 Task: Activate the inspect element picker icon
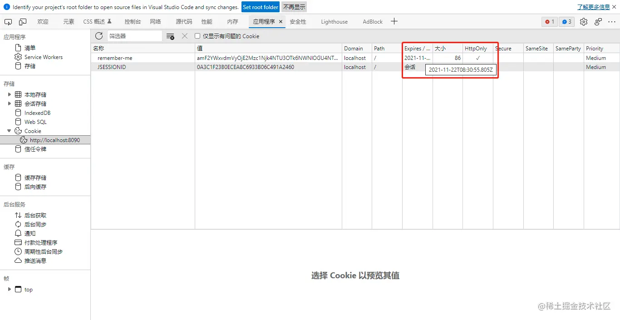pos(8,22)
